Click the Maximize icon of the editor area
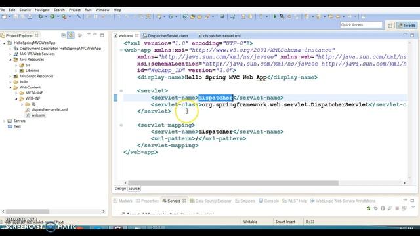The height and width of the screenshot is (236, 420). click(412, 35)
